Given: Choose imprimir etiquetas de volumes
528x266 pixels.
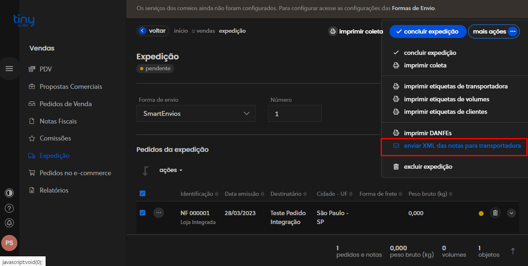Looking at the screenshot, I should coord(441,99).
